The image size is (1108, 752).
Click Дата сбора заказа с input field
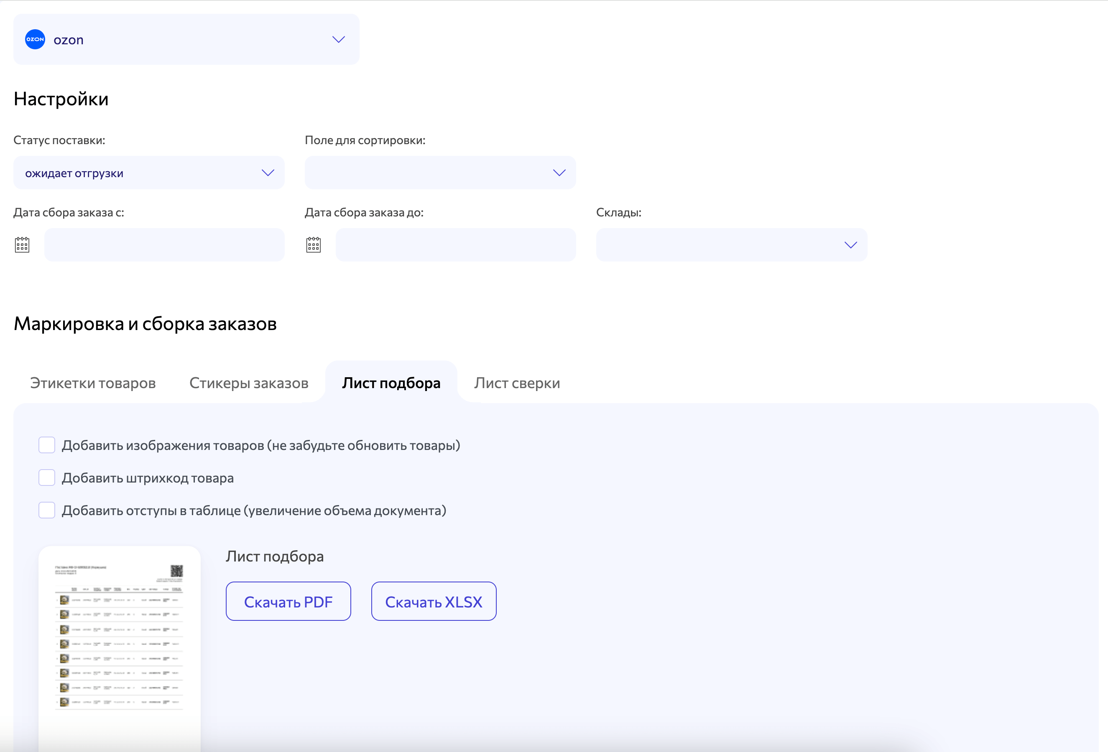[164, 245]
